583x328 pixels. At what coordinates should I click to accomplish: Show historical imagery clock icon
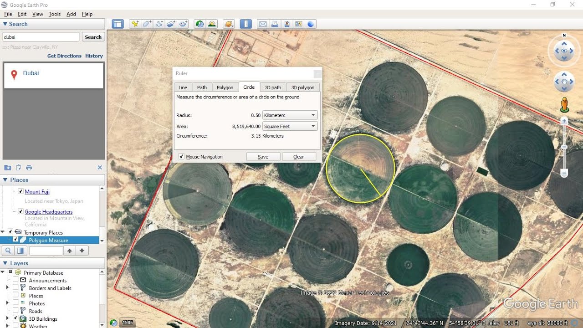199,24
